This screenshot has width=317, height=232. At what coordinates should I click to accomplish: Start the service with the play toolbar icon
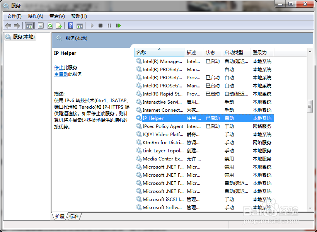point(92,26)
